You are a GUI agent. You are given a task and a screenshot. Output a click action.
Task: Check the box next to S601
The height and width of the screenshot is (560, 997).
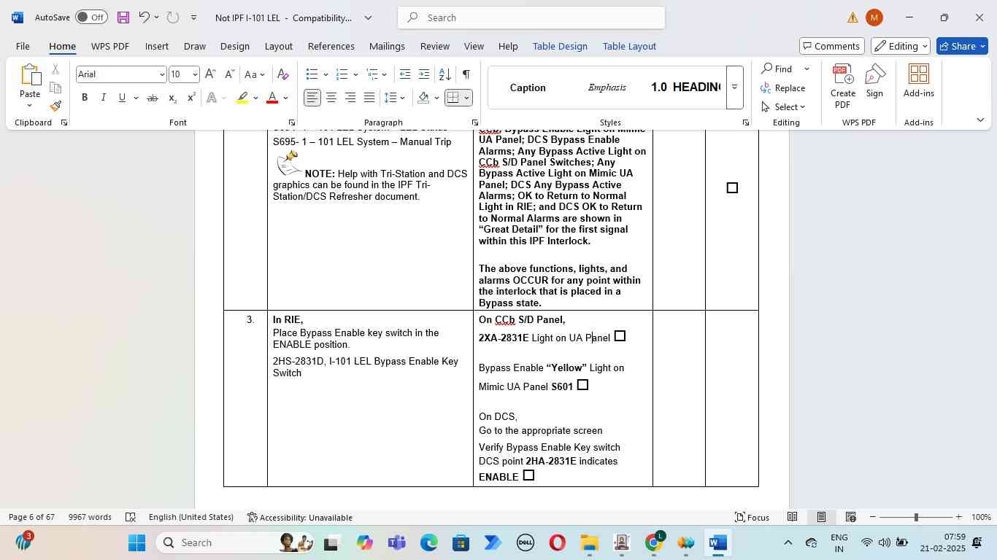[x=582, y=385]
